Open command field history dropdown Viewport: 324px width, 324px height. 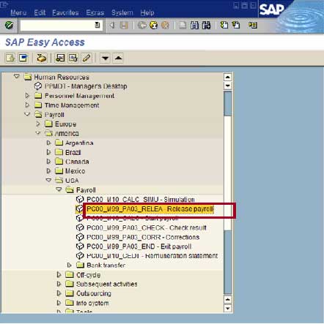point(97,25)
